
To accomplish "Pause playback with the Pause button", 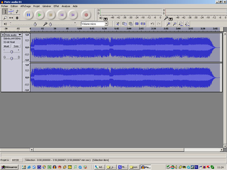I will click(28, 15).
